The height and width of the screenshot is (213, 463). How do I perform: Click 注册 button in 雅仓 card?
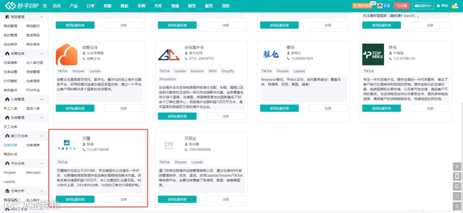(x=328, y=108)
